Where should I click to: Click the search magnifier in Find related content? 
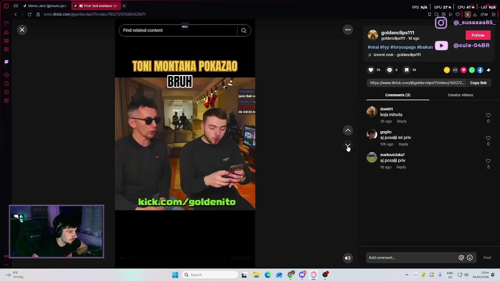(244, 30)
